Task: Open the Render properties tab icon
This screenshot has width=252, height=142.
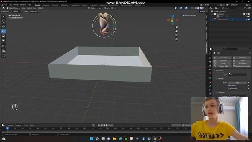Action: coord(210,58)
